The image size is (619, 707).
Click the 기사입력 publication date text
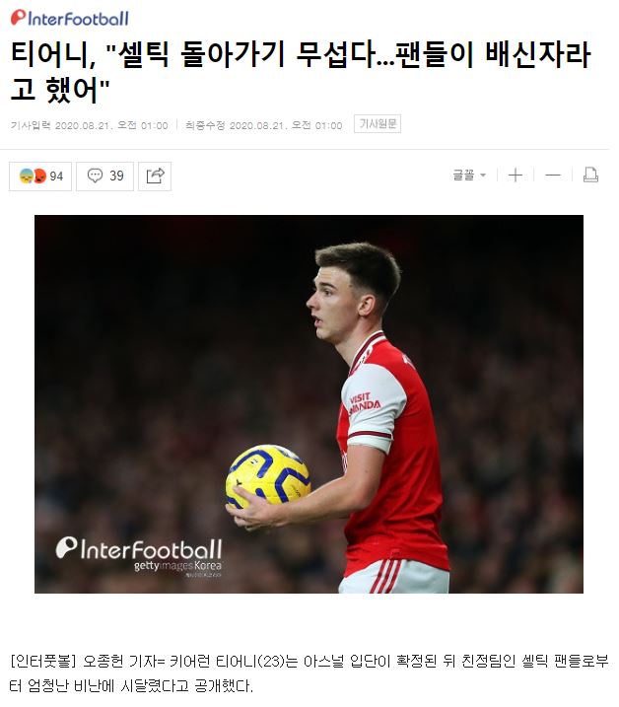(x=90, y=125)
